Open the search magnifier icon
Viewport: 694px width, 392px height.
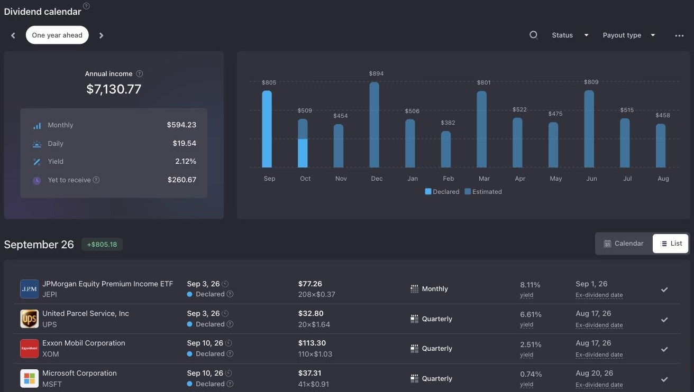click(x=534, y=35)
